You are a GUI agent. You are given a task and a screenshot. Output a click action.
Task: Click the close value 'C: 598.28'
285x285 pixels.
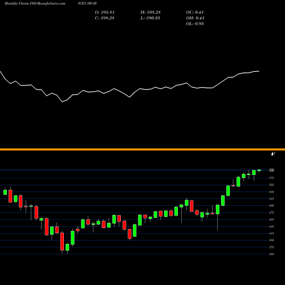tap(104, 18)
